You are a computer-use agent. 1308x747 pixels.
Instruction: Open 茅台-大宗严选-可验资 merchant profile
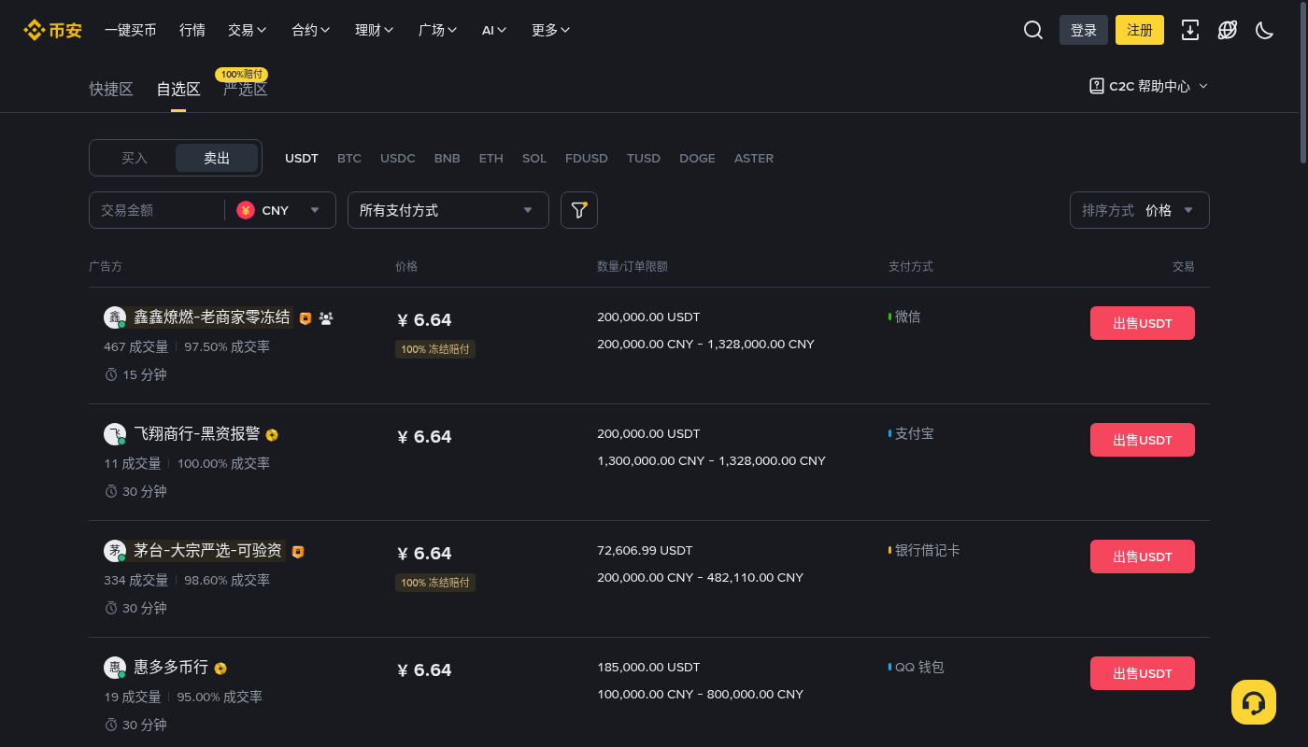tap(208, 551)
